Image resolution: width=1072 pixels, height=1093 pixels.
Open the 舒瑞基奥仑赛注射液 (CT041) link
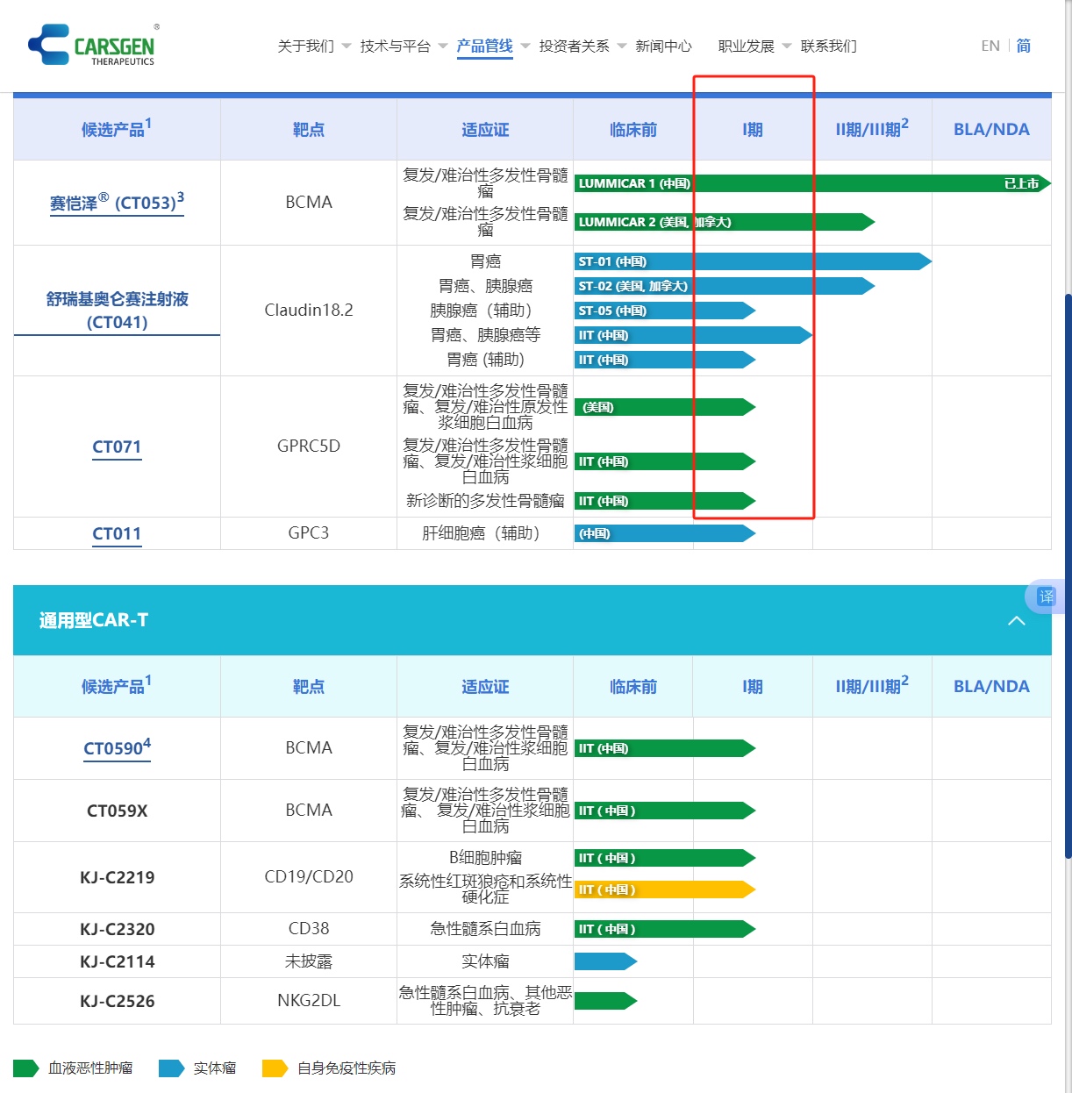tap(117, 311)
